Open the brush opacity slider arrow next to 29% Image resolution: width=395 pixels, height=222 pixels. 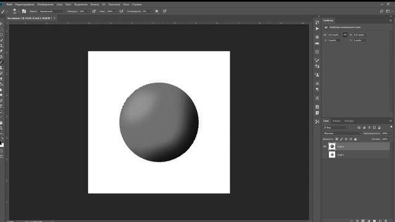coord(88,11)
